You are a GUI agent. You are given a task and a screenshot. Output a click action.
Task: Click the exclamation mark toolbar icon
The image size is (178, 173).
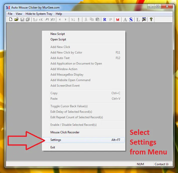79,20
